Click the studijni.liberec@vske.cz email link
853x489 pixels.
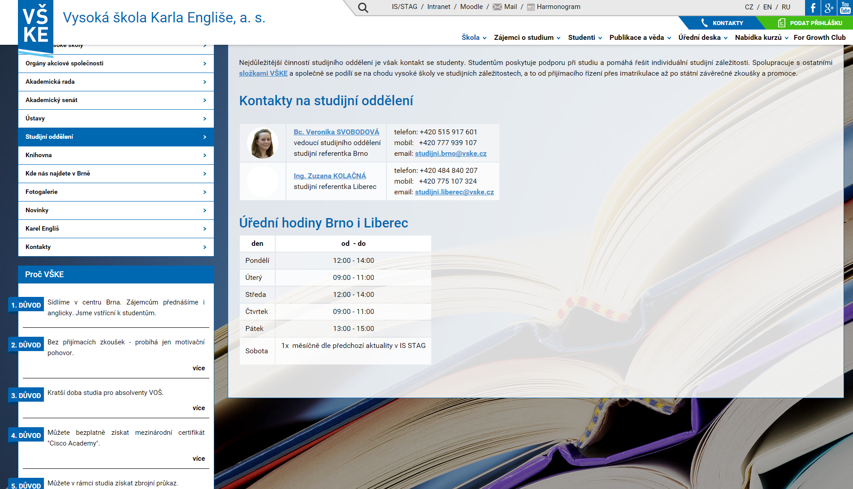coord(454,192)
